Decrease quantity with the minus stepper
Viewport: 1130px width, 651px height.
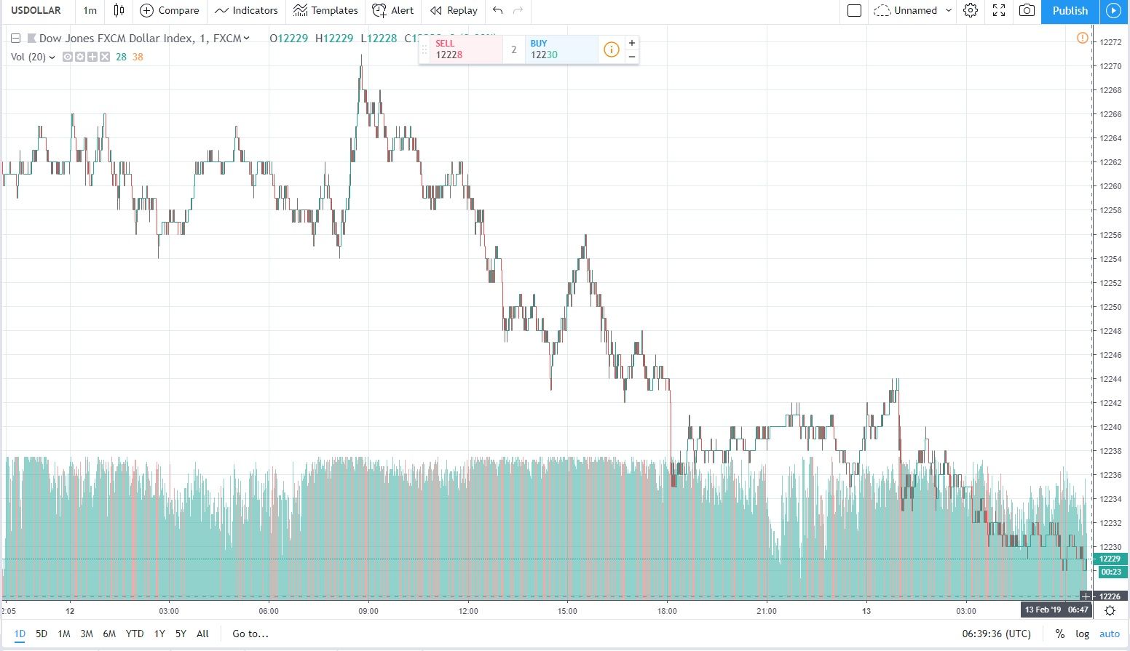[631, 56]
